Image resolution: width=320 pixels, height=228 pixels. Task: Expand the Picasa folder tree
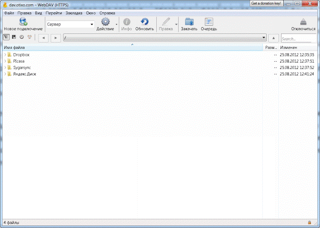pyautogui.click(x=5, y=61)
